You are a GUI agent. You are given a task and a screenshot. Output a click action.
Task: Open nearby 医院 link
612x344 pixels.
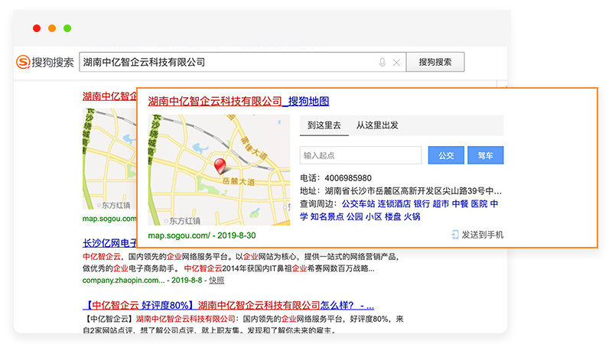click(x=479, y=204)
